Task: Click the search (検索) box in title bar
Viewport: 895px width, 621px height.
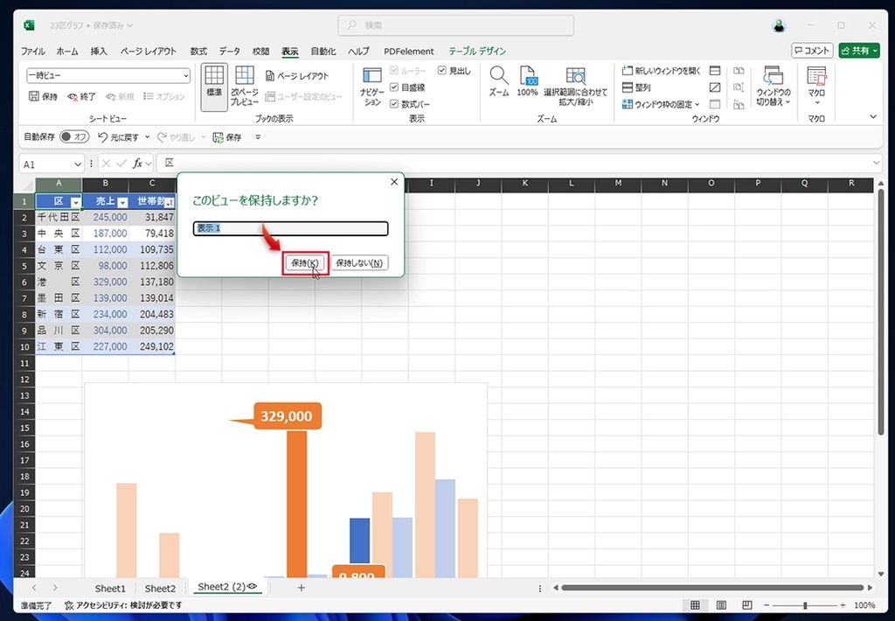Action: (x=455, y=25)
